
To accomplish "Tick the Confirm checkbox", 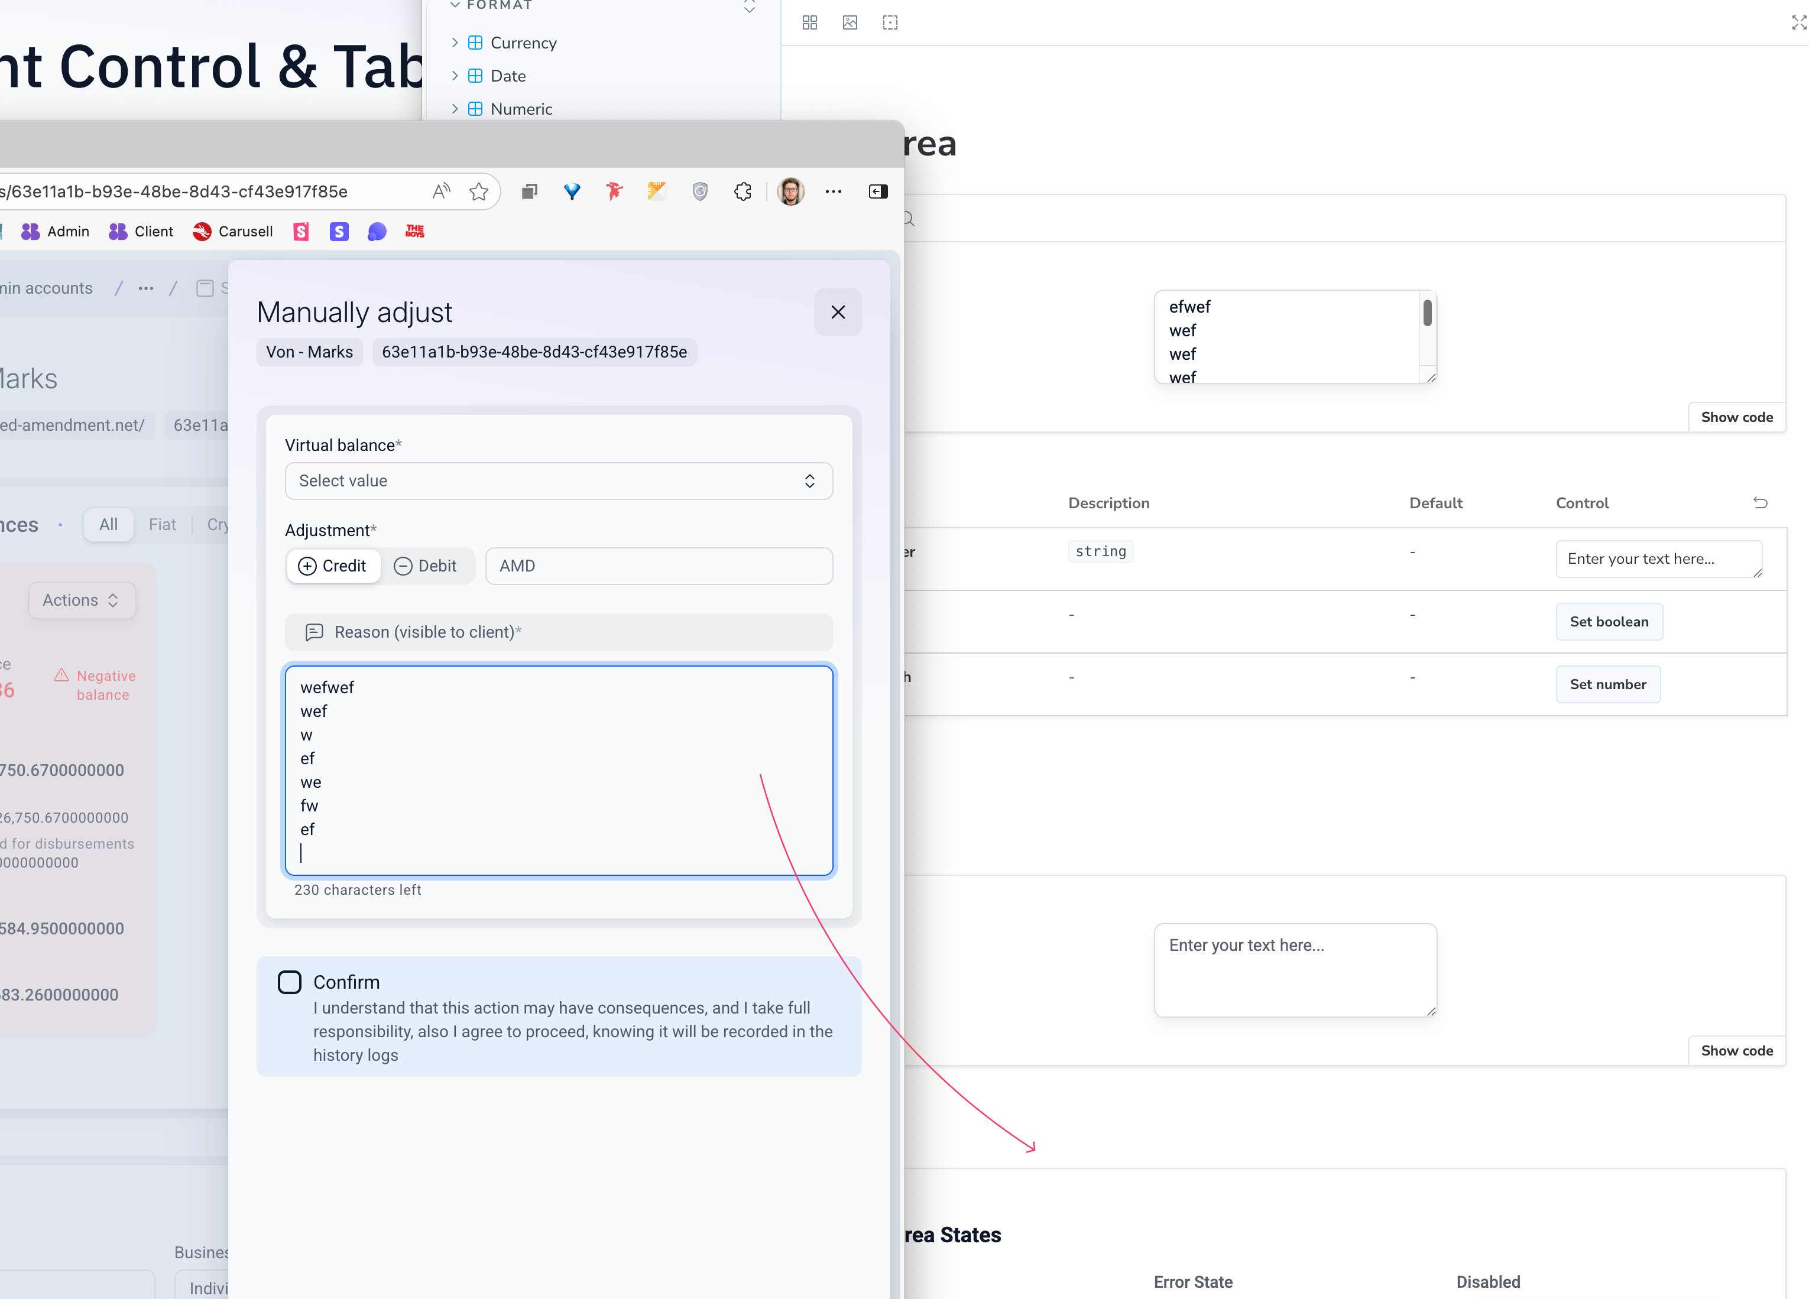I will 290,982.
